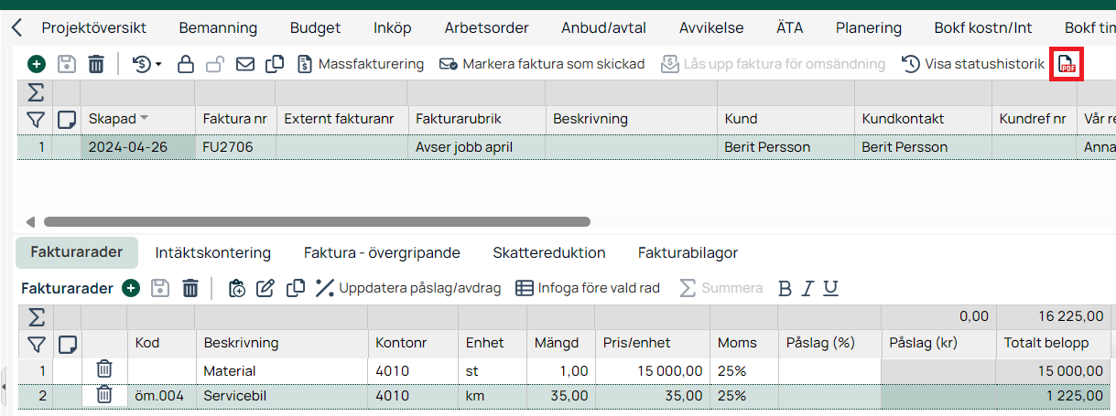Toggle italic formatting for invoice row
Screen dimensions: 1116x416
pos(807,288)
